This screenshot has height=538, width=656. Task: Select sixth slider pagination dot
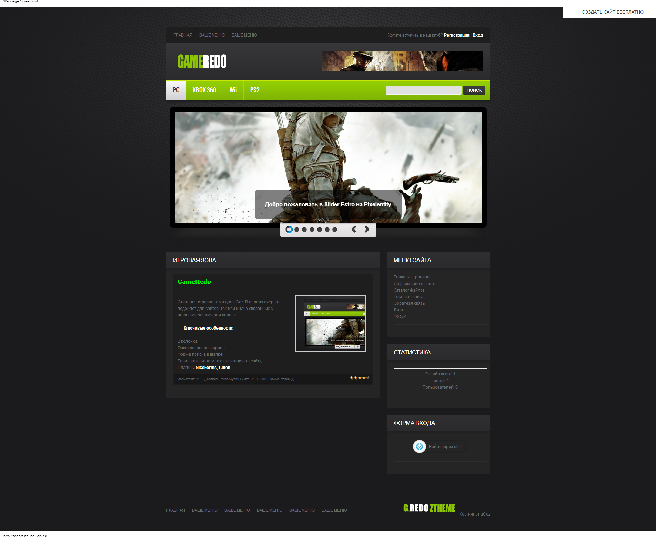(327, 229)
